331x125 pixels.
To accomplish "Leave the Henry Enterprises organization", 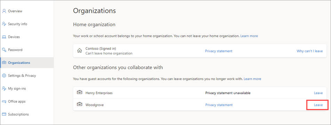I will click(x=318, y=93).
